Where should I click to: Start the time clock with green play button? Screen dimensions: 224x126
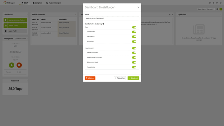point(12,65)
